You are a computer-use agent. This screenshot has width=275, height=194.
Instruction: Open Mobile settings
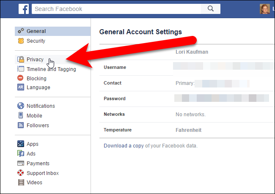point(35,115)
